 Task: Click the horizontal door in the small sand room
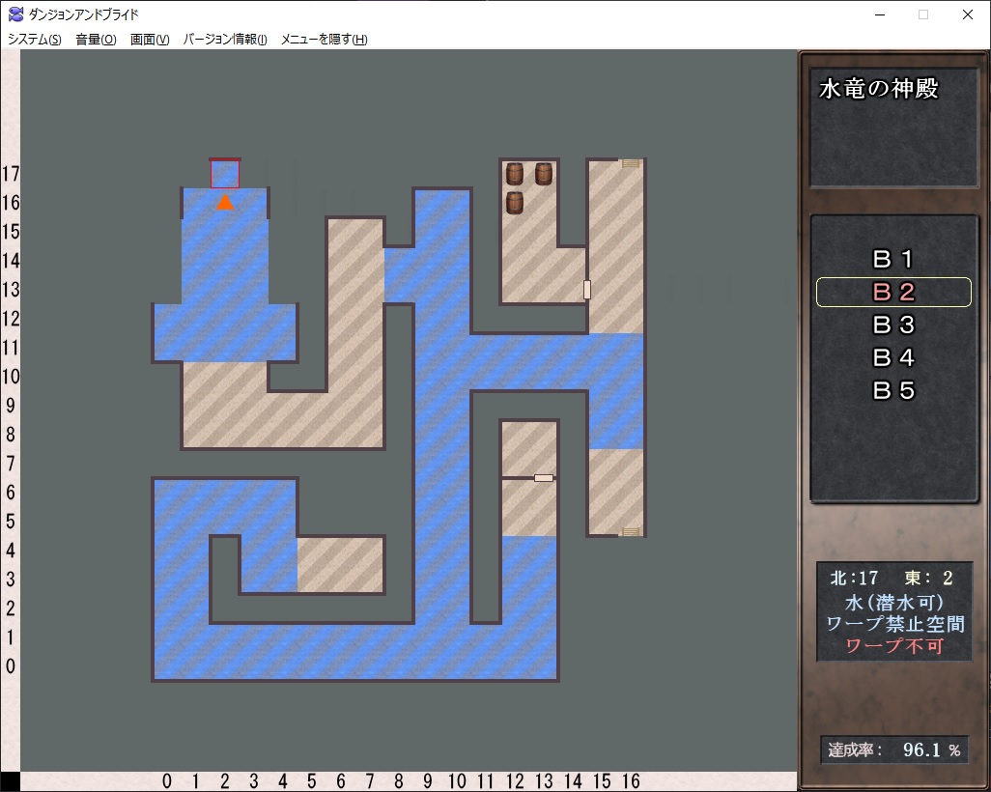pos(544,478)
